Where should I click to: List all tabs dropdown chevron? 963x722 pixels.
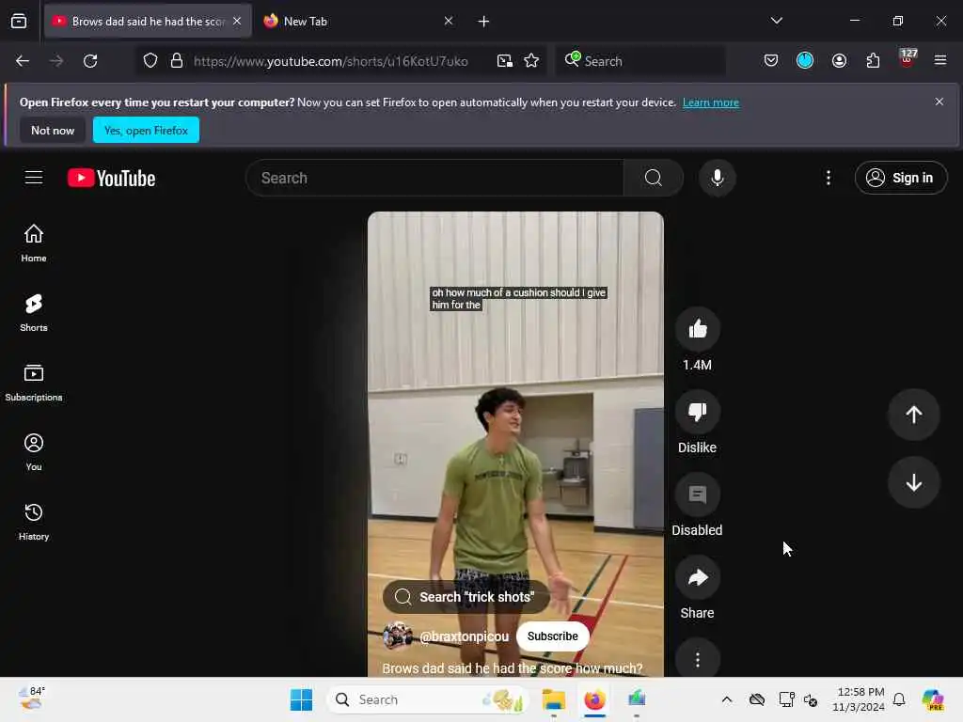click(x=776, y=21)
